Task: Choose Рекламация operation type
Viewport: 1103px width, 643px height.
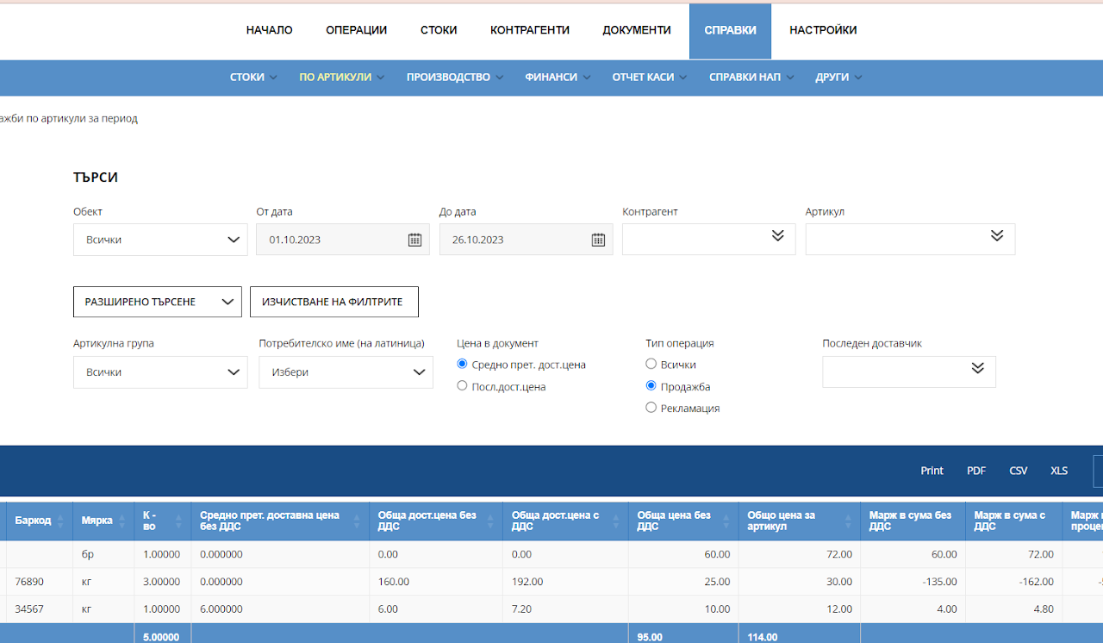Action: (651, 408)
